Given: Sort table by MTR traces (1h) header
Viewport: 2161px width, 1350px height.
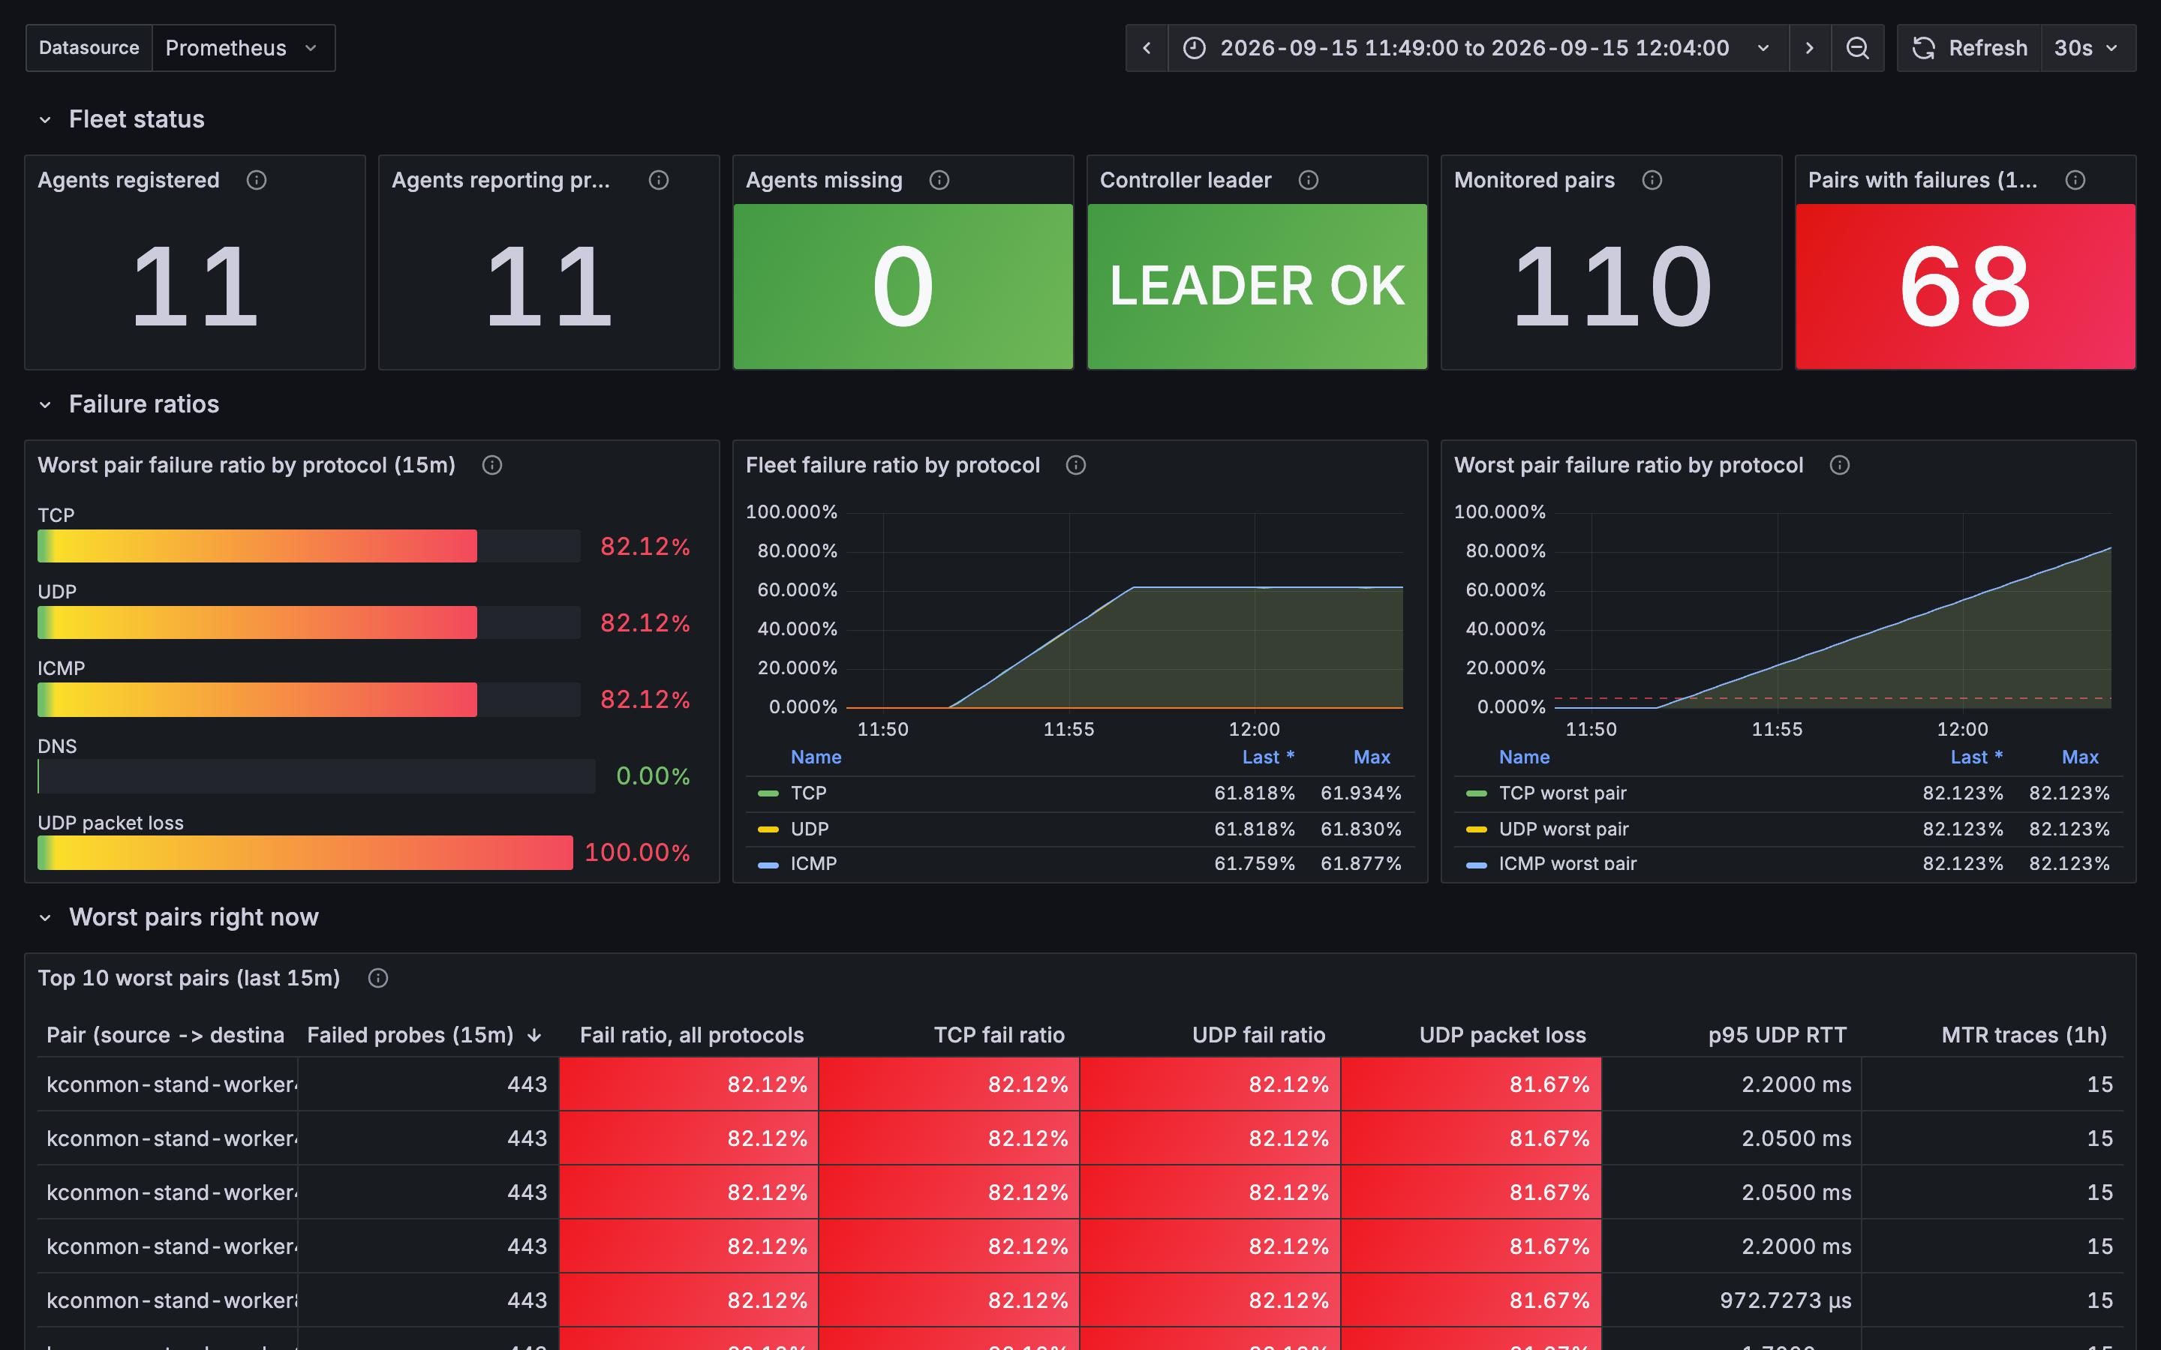Looking at the screenshot, I should [2024, 1036].
